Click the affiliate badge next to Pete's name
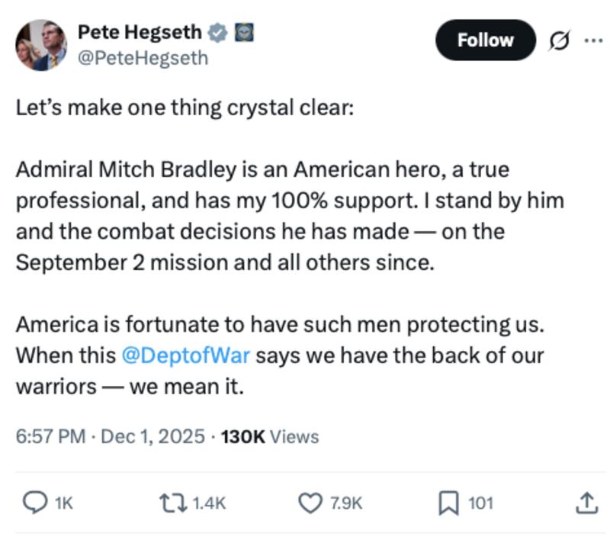 click(x=244, y=32)
